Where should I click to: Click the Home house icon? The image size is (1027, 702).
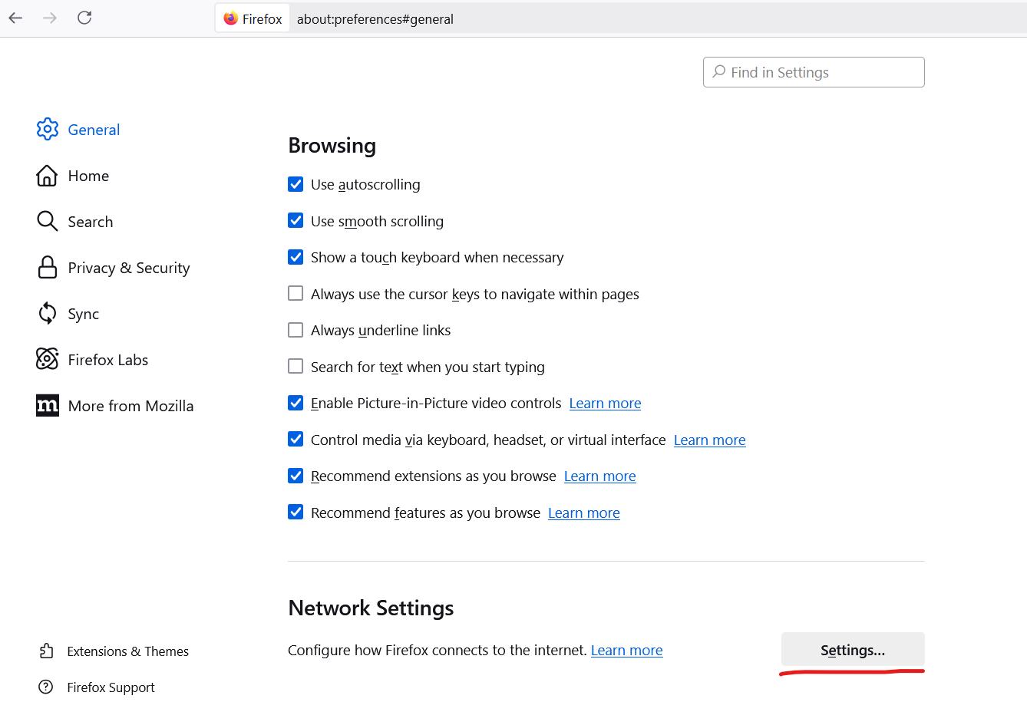click(x=47, y=176)
